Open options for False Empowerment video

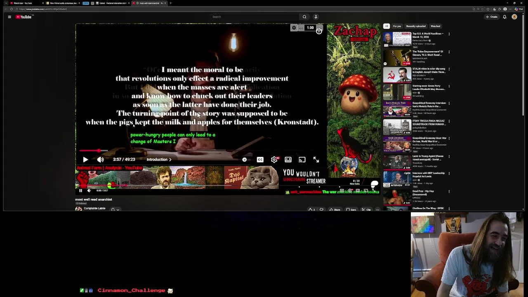coord(449,52)
